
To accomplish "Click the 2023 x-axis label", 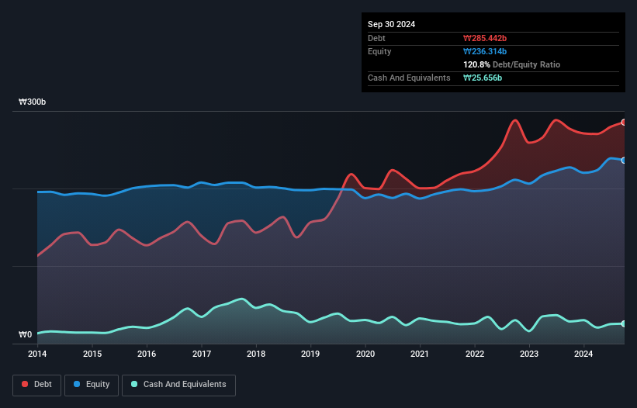I will (x=529, y=354).
